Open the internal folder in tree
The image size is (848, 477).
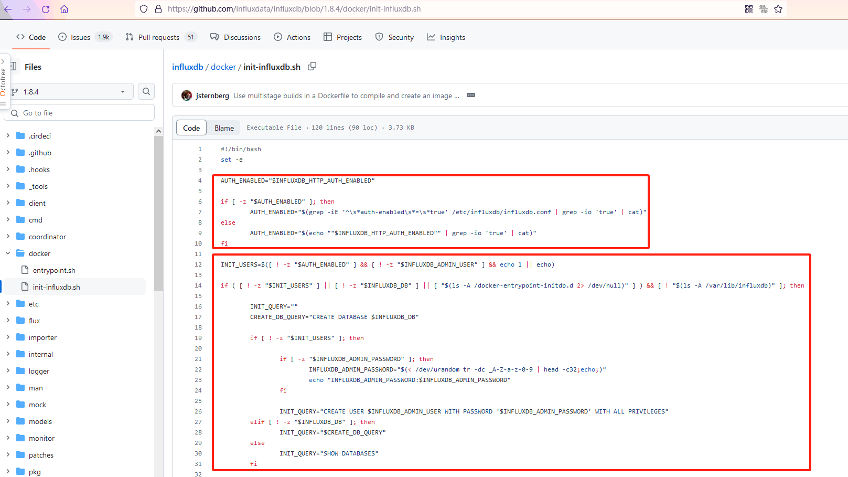[x=41, y=354]
